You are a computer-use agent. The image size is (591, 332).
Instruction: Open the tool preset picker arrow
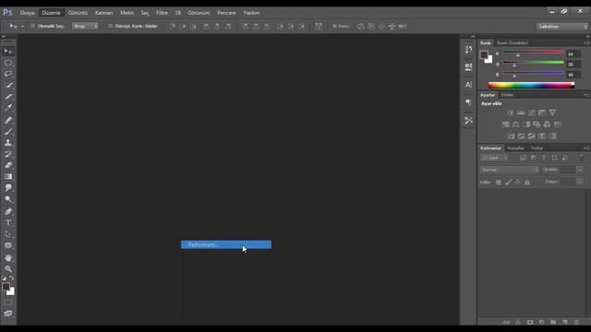point(22,27)
